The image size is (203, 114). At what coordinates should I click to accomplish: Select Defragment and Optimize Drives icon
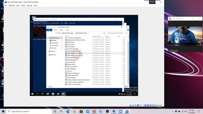(66, 40)
